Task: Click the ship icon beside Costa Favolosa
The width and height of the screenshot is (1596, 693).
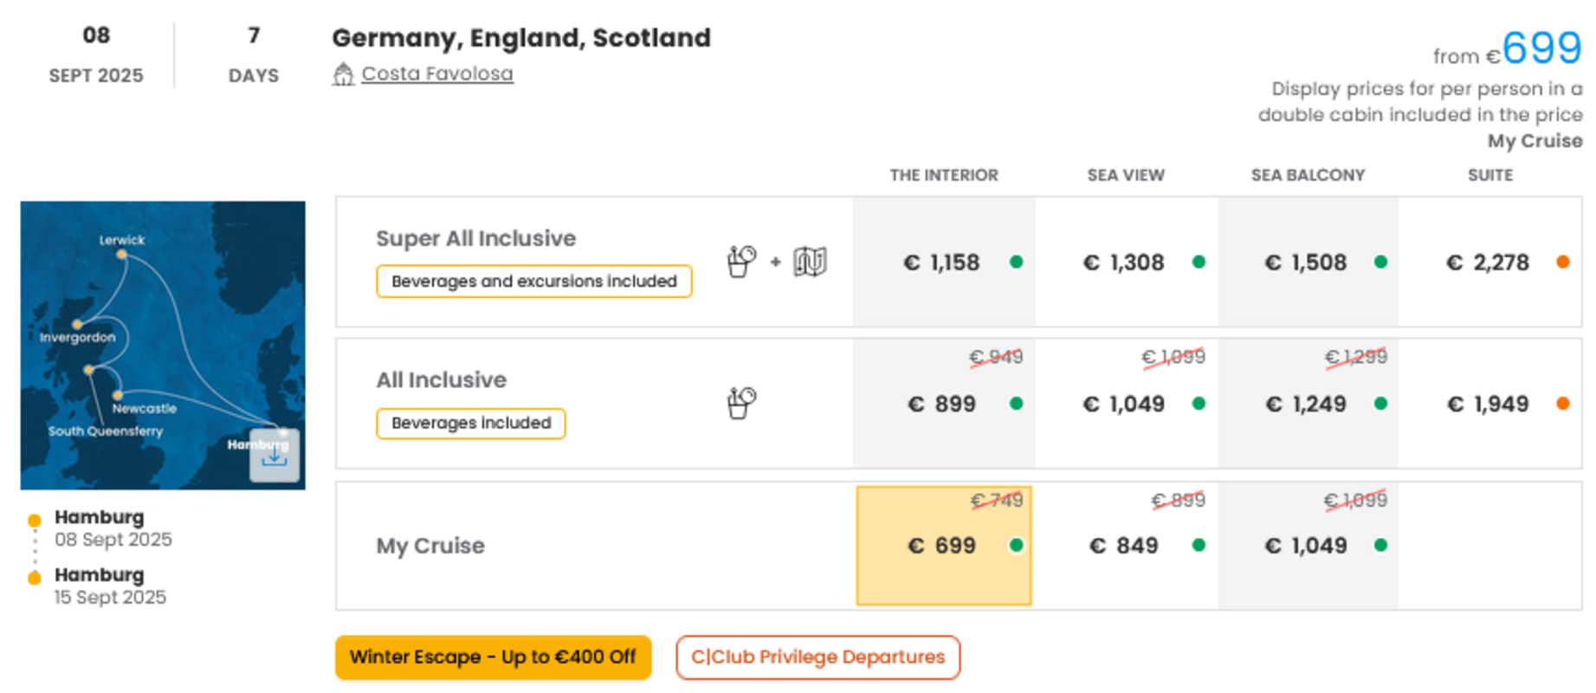Action: [x=343, y=74]
